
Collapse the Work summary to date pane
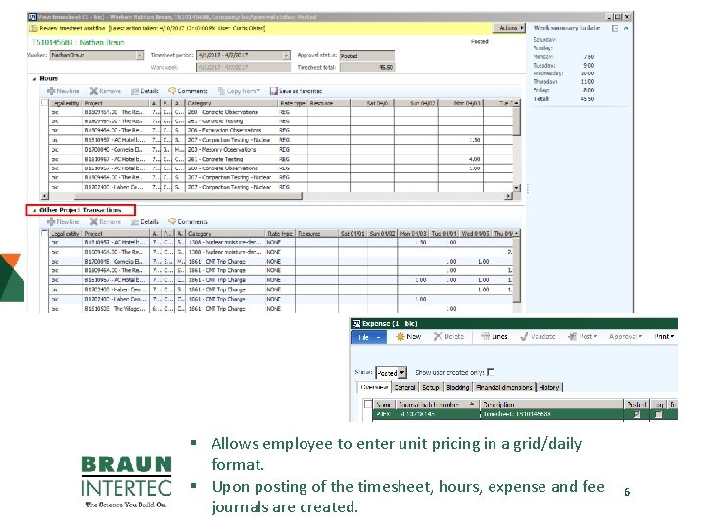point(626,28)
